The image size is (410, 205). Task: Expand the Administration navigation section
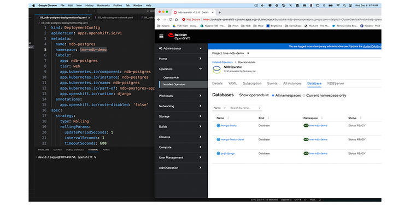[180, 168]
